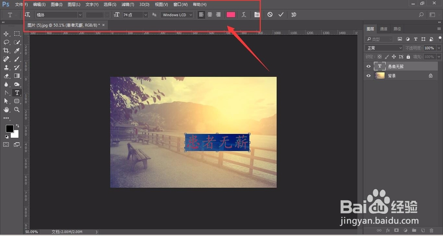The height and width of the screenshot is (236, 443).
Task: Change the screen mode
Action: point(17,144)
